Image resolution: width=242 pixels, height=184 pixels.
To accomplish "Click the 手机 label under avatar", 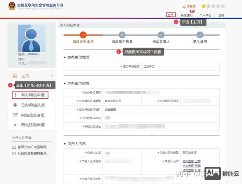I will click(x=22, y=64).
